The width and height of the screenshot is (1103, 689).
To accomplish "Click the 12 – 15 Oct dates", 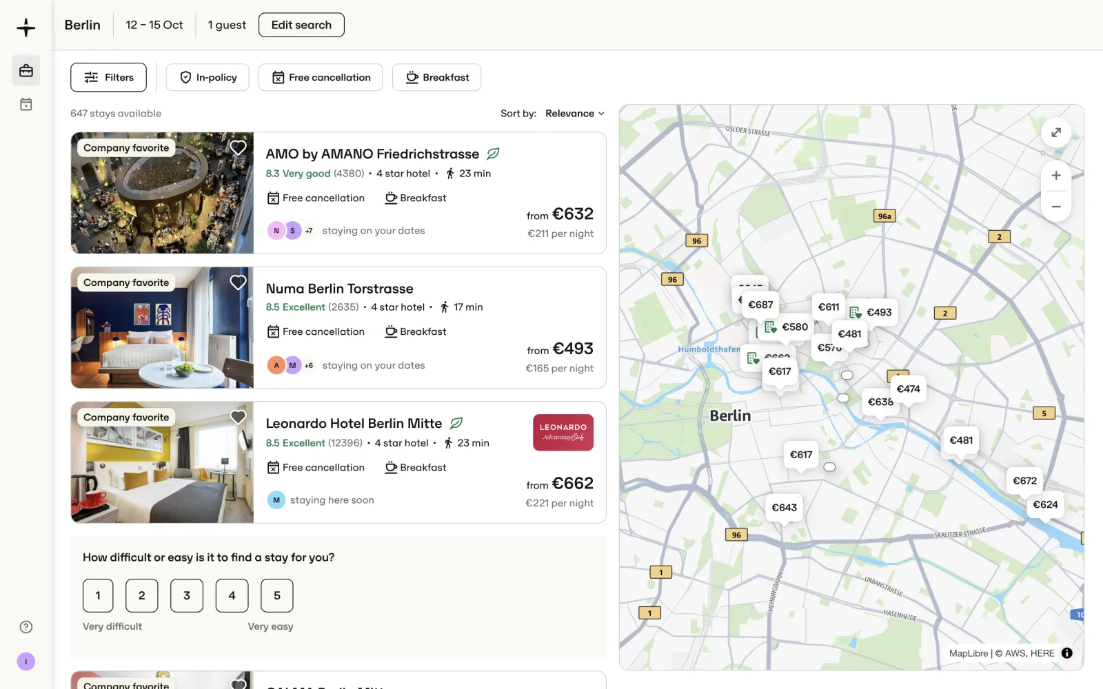I will 154,25.
